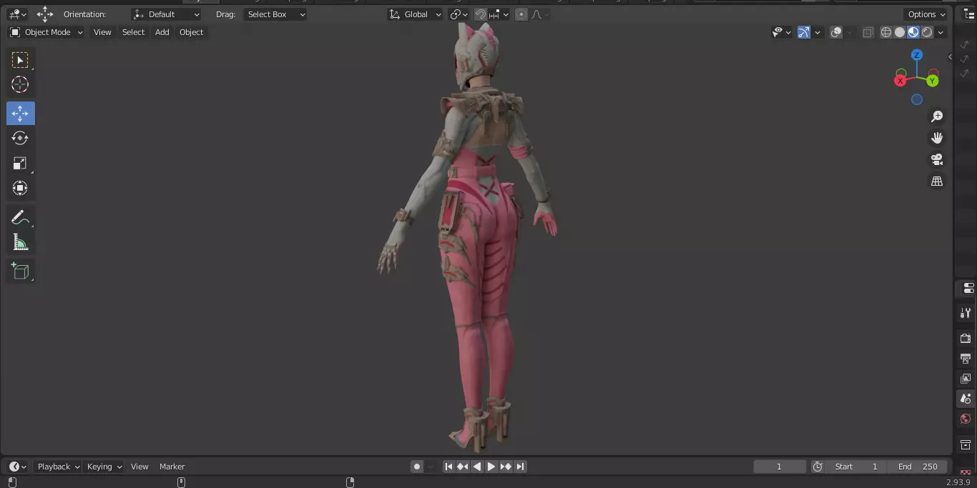Toggle X-ray mode

click(868, 32)
